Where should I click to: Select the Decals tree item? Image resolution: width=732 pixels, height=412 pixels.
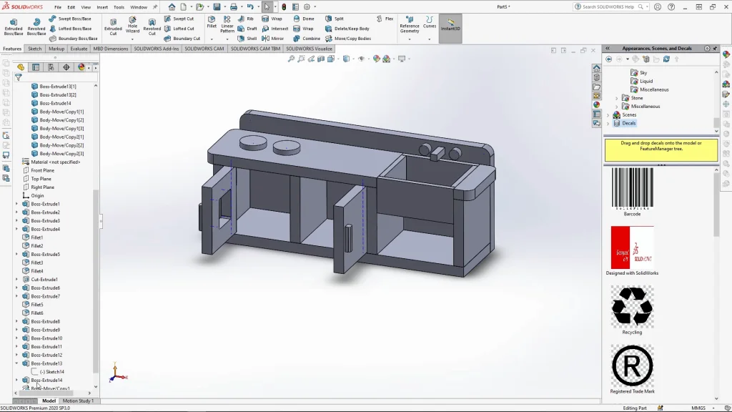628,123
